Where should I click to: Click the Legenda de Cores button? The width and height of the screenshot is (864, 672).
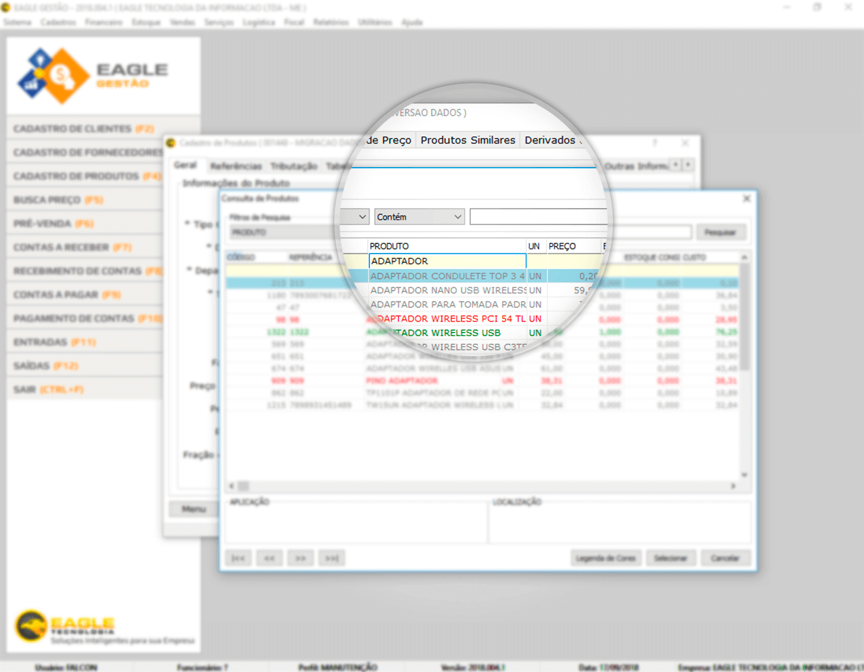606,558
